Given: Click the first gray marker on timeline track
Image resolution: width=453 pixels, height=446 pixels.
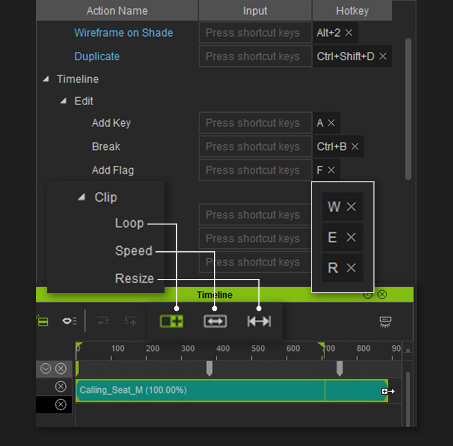Looking at the screenshot, I should pos(209,369).
